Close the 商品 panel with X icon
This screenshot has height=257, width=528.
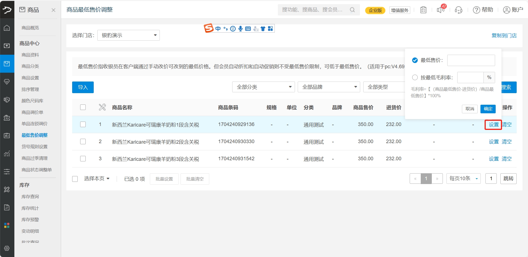tap(53, 10)
